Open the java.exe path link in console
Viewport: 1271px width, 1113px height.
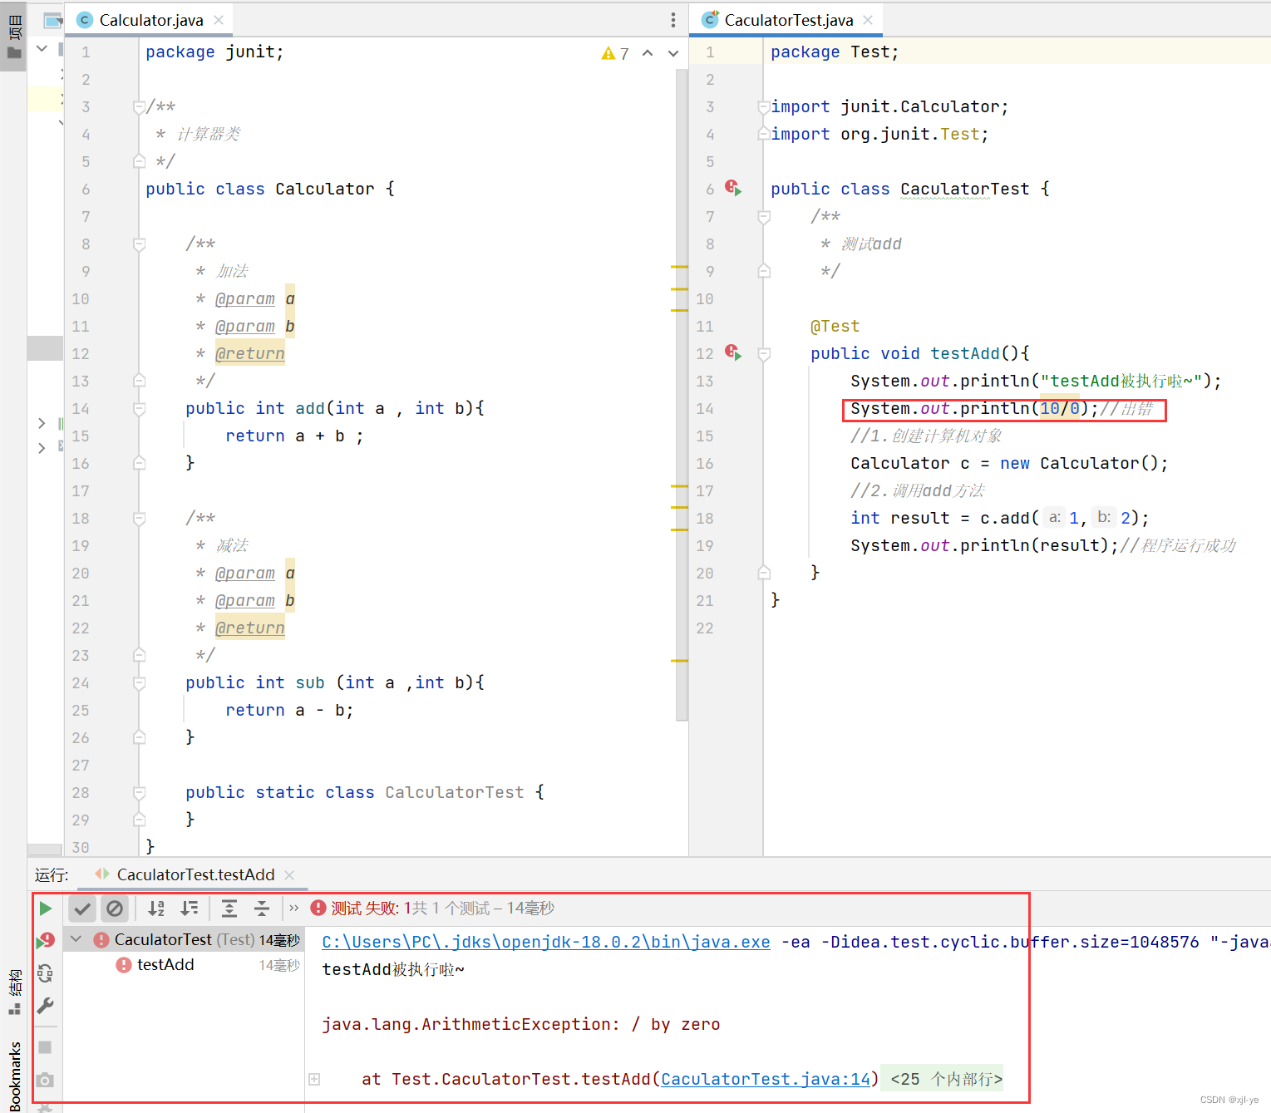(546, 942)
